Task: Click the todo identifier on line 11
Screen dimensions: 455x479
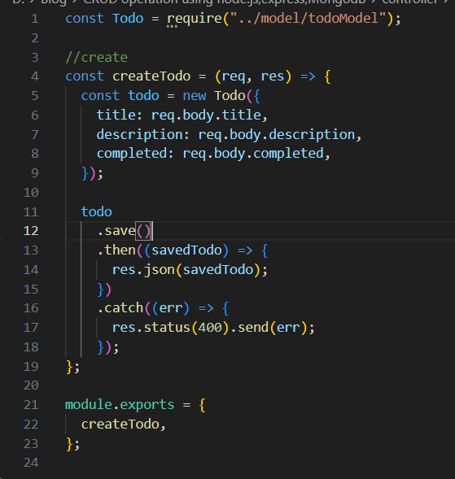Action: pos(97,211)
